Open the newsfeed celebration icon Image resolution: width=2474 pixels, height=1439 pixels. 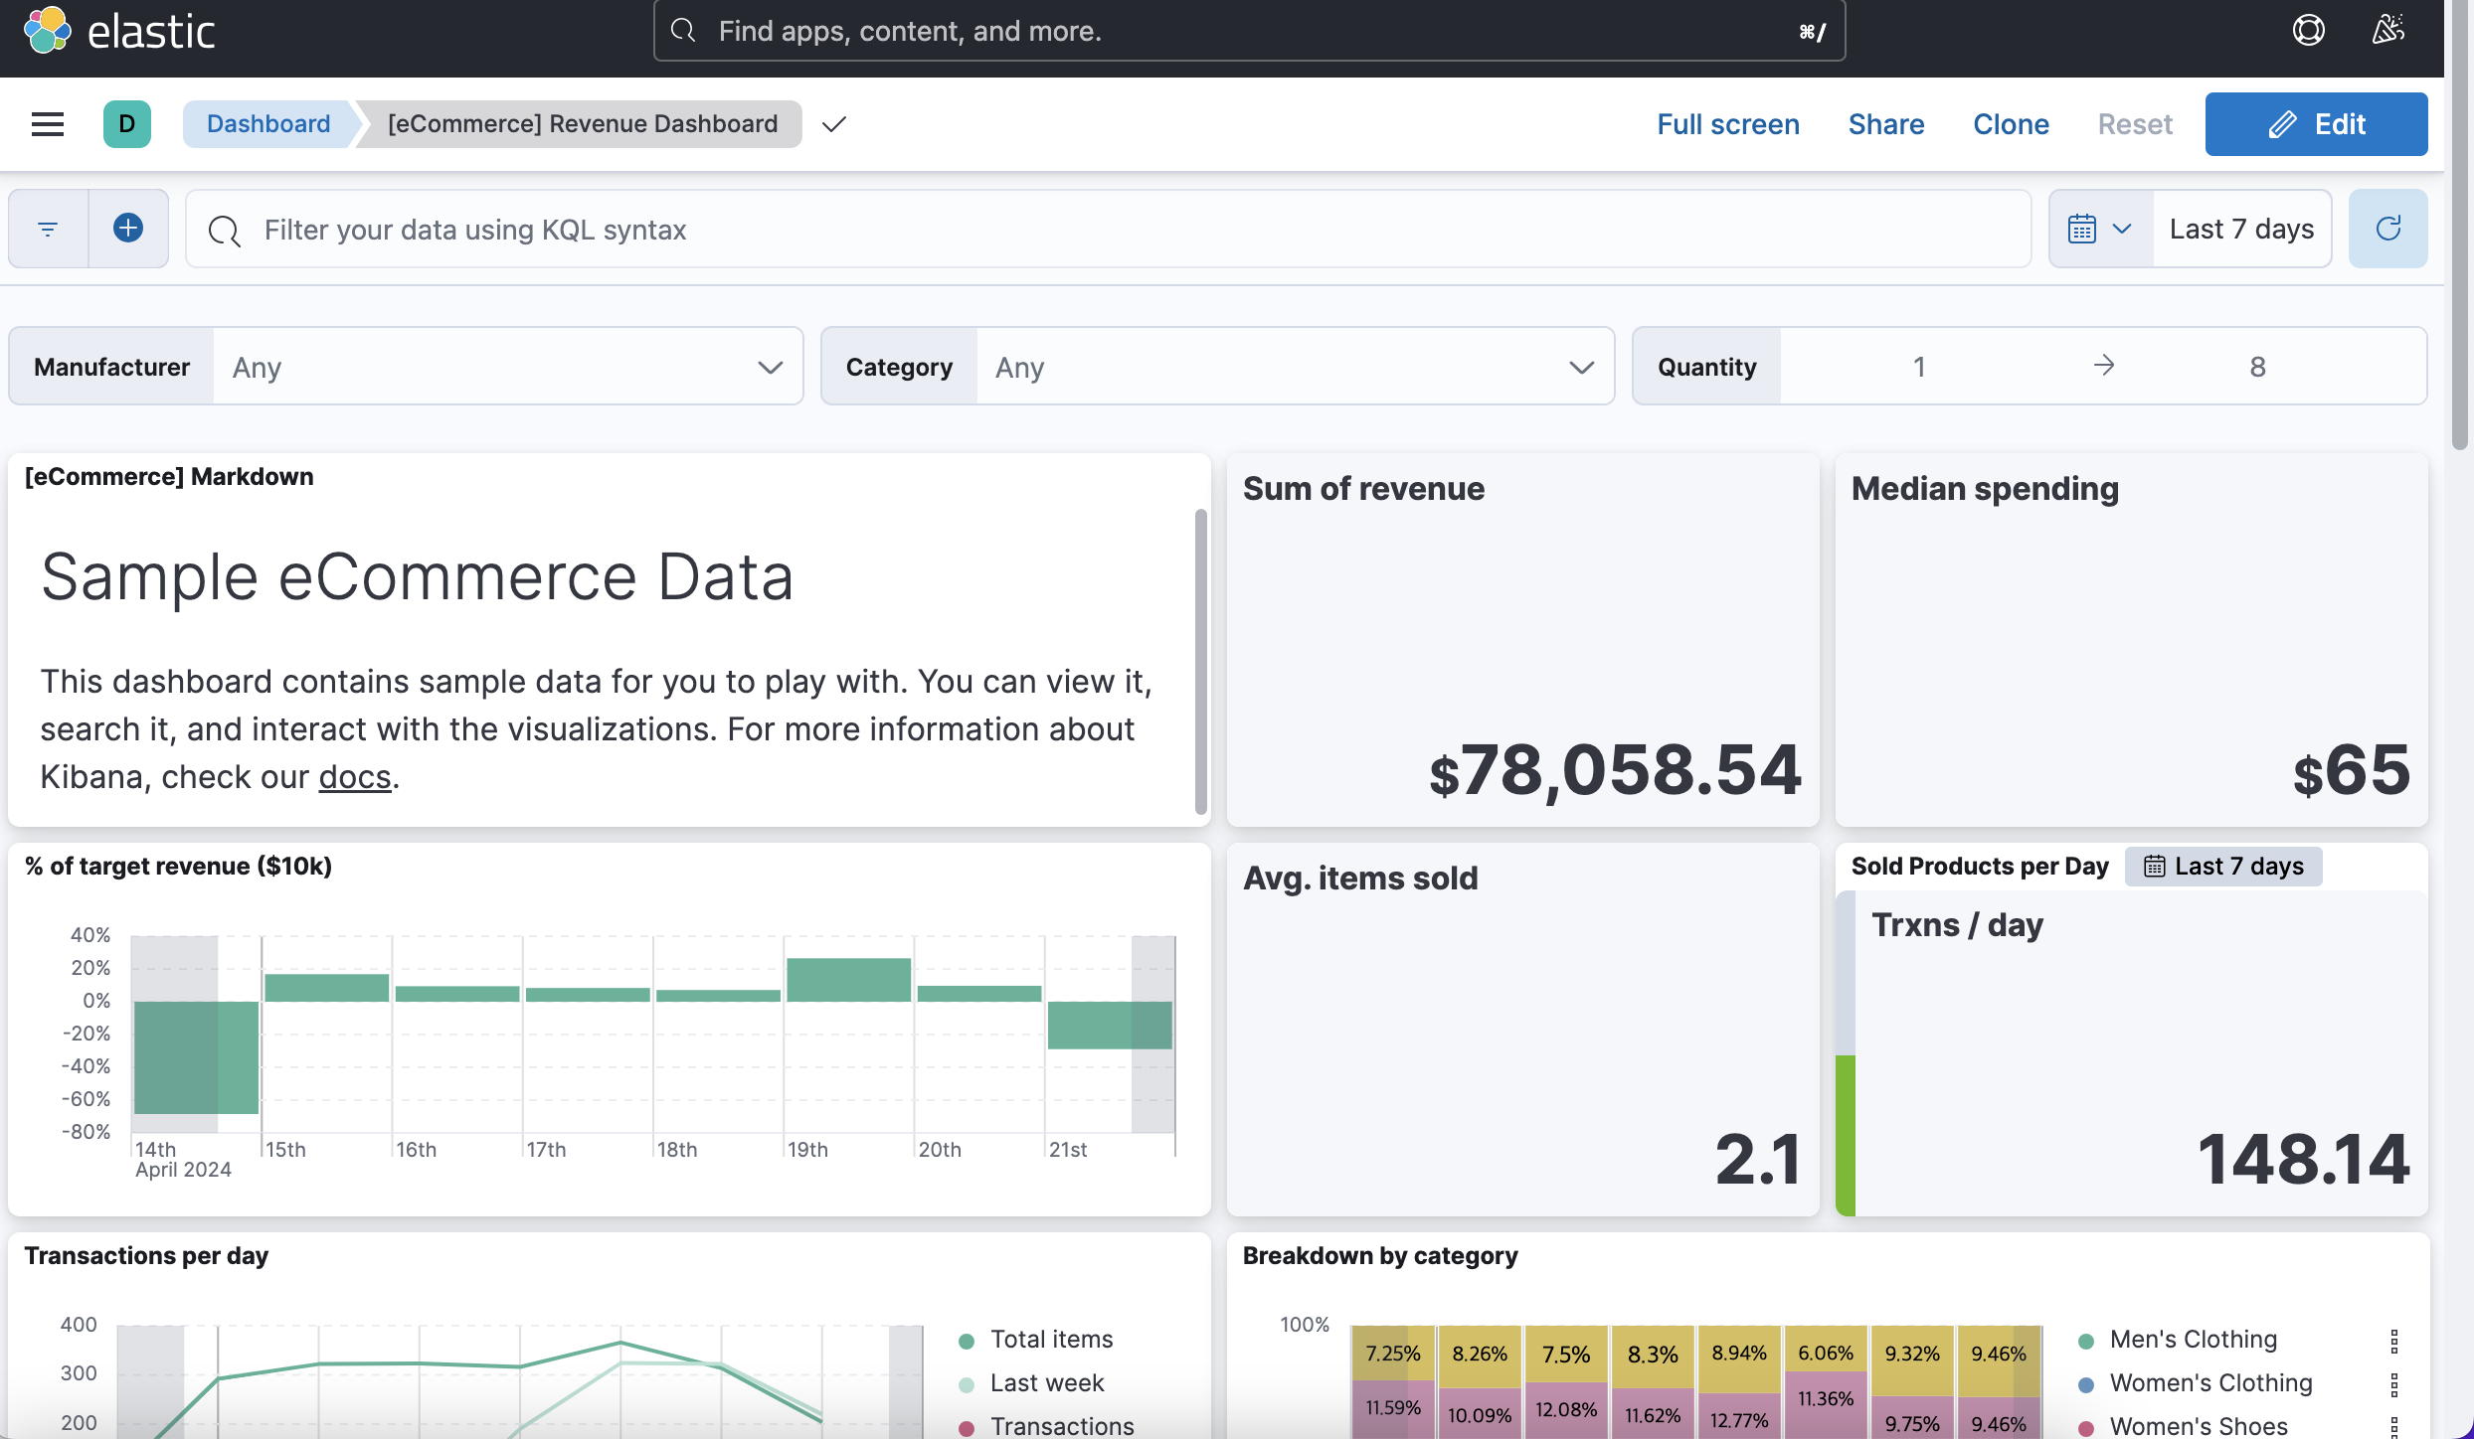pos(2387,31)
